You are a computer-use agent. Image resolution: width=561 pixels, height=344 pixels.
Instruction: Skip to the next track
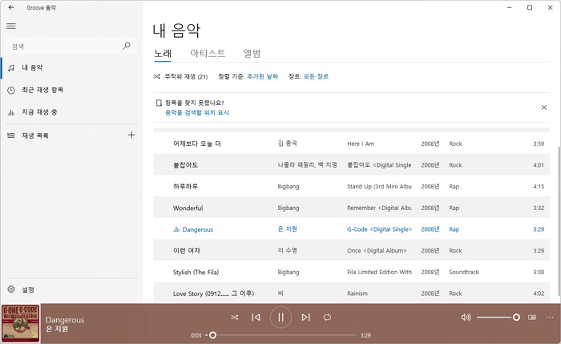pos(305,318)
